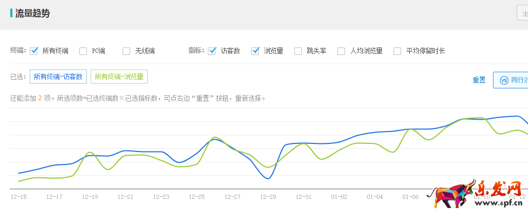Uncheck the 浏览量 checkbox
The height and width of the screenshot is (214, 528).
tap(255, 51)
